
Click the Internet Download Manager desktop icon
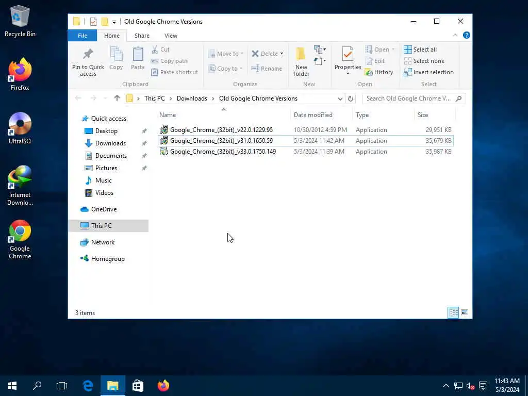(20, 186)
